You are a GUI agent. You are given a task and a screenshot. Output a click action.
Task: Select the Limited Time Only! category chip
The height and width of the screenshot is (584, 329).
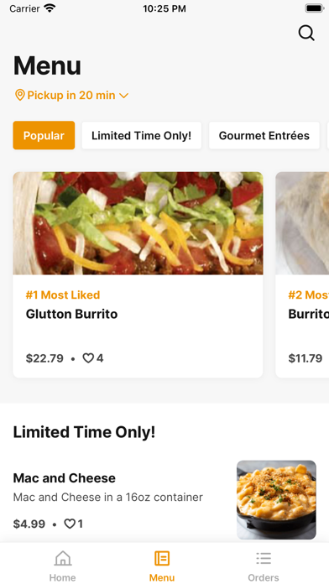(x=142, y=135)
